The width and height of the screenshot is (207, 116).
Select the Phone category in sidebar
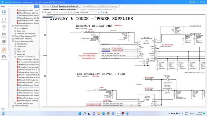(4, 12)
